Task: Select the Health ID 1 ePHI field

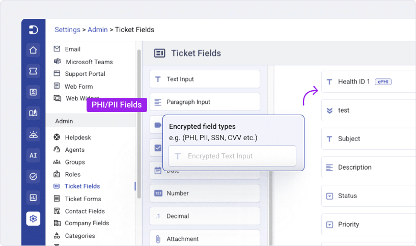Action: 369,81
